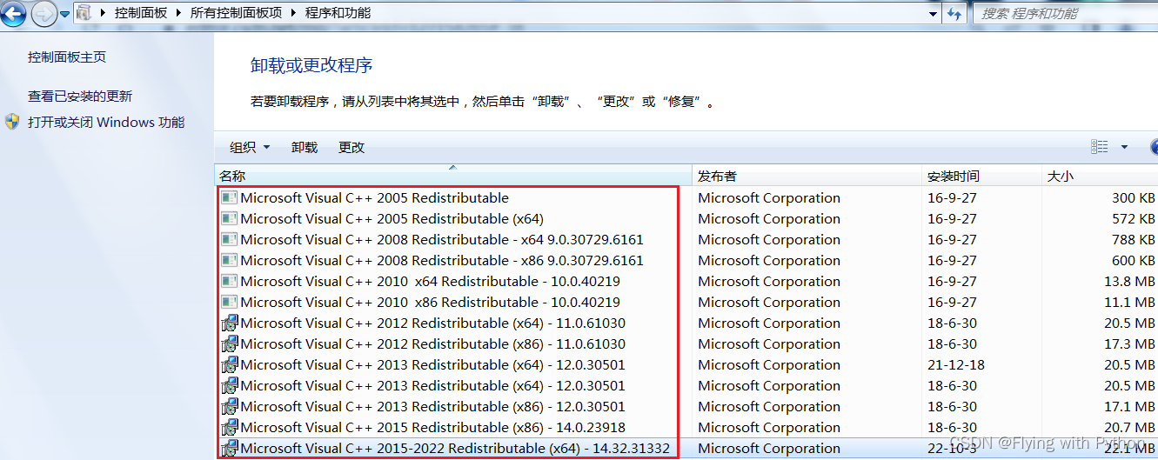Select Visual C++ 2013 (x86) 12.0.30501 name text
Image resolution: width=1158 pixels, height=460 pixels.
432,406
